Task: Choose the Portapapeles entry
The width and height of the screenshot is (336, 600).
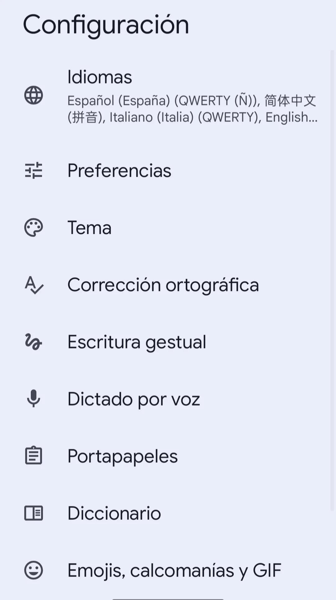Action: pos(123,456)
